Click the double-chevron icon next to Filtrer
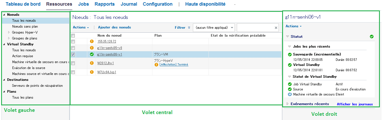The image size is (383, 120). (189, 28)
